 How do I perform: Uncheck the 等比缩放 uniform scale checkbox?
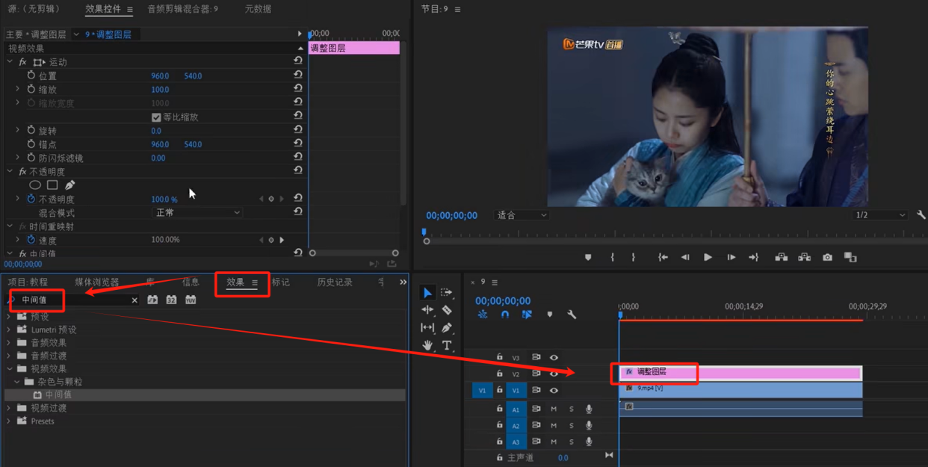click(156, 117)
